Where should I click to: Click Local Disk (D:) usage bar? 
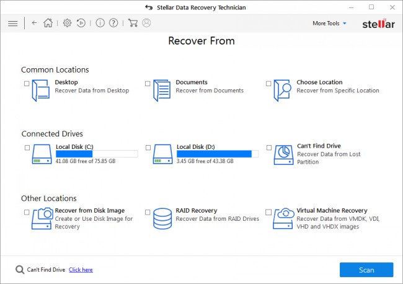(x=218, y=154)
